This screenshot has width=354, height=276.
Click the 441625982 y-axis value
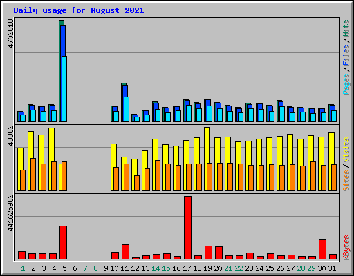(x=10, y=213)
